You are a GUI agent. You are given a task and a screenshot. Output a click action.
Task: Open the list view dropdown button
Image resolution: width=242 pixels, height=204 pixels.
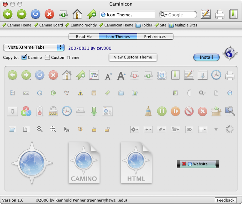click(203, 130)
